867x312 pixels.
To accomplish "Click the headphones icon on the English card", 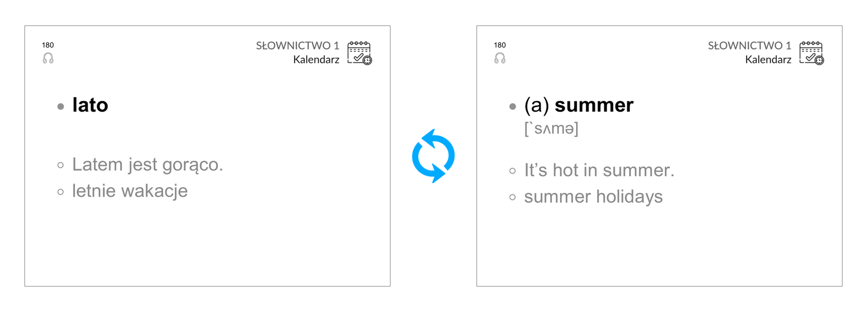I will tap(500, 58).
